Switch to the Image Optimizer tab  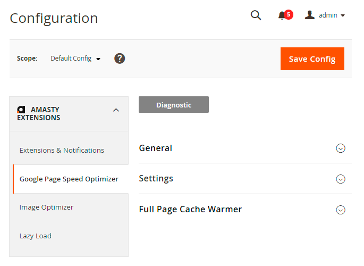(x=46, y=207)
